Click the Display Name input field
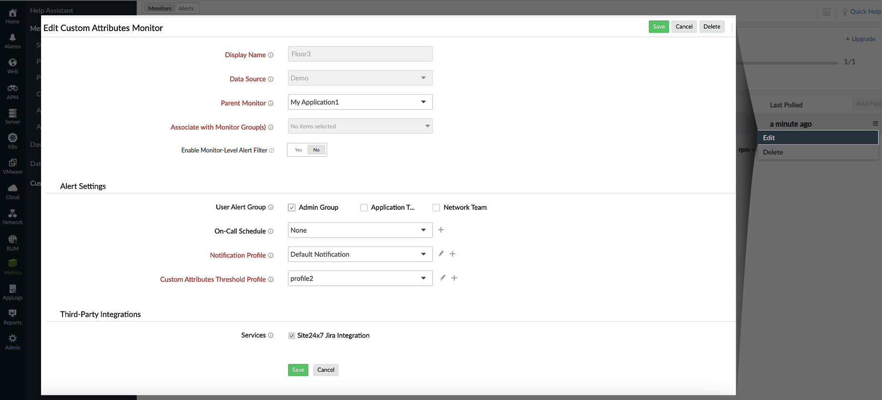Viewport: 882px width, 400px height. point(360,54)
